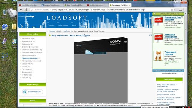Open popular item "Google Chrome 32 Rus"

[x=166, y=94]
